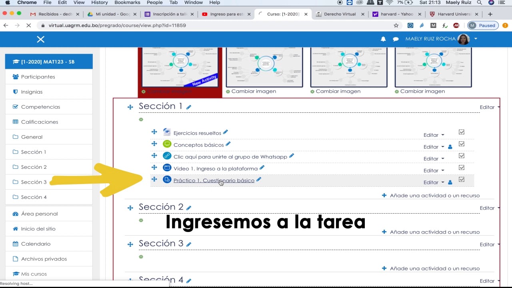Click the move handle of Video 1. Ingreso a la plataforma
Image resolution: width=512 pixels, height=288 pixels.
point(154,167)
